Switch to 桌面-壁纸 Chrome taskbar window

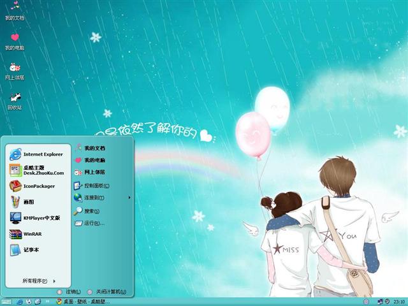pos(84,302)
